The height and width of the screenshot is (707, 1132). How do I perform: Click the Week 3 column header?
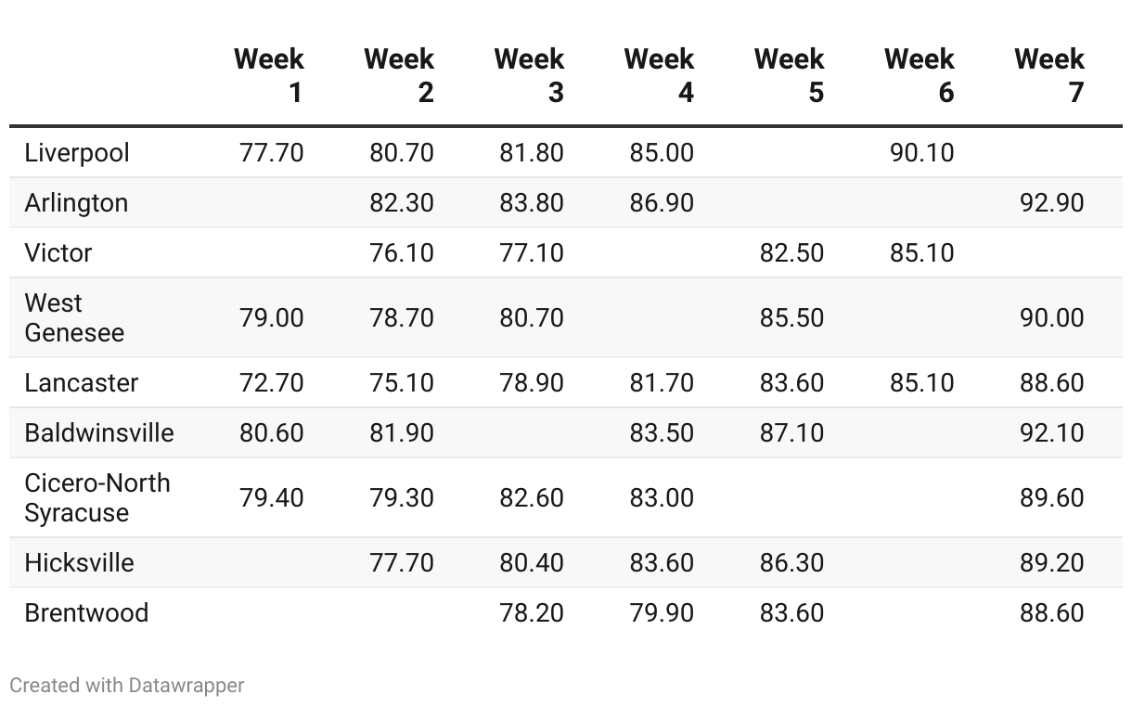pyautogui.click(x=529, y=75)
